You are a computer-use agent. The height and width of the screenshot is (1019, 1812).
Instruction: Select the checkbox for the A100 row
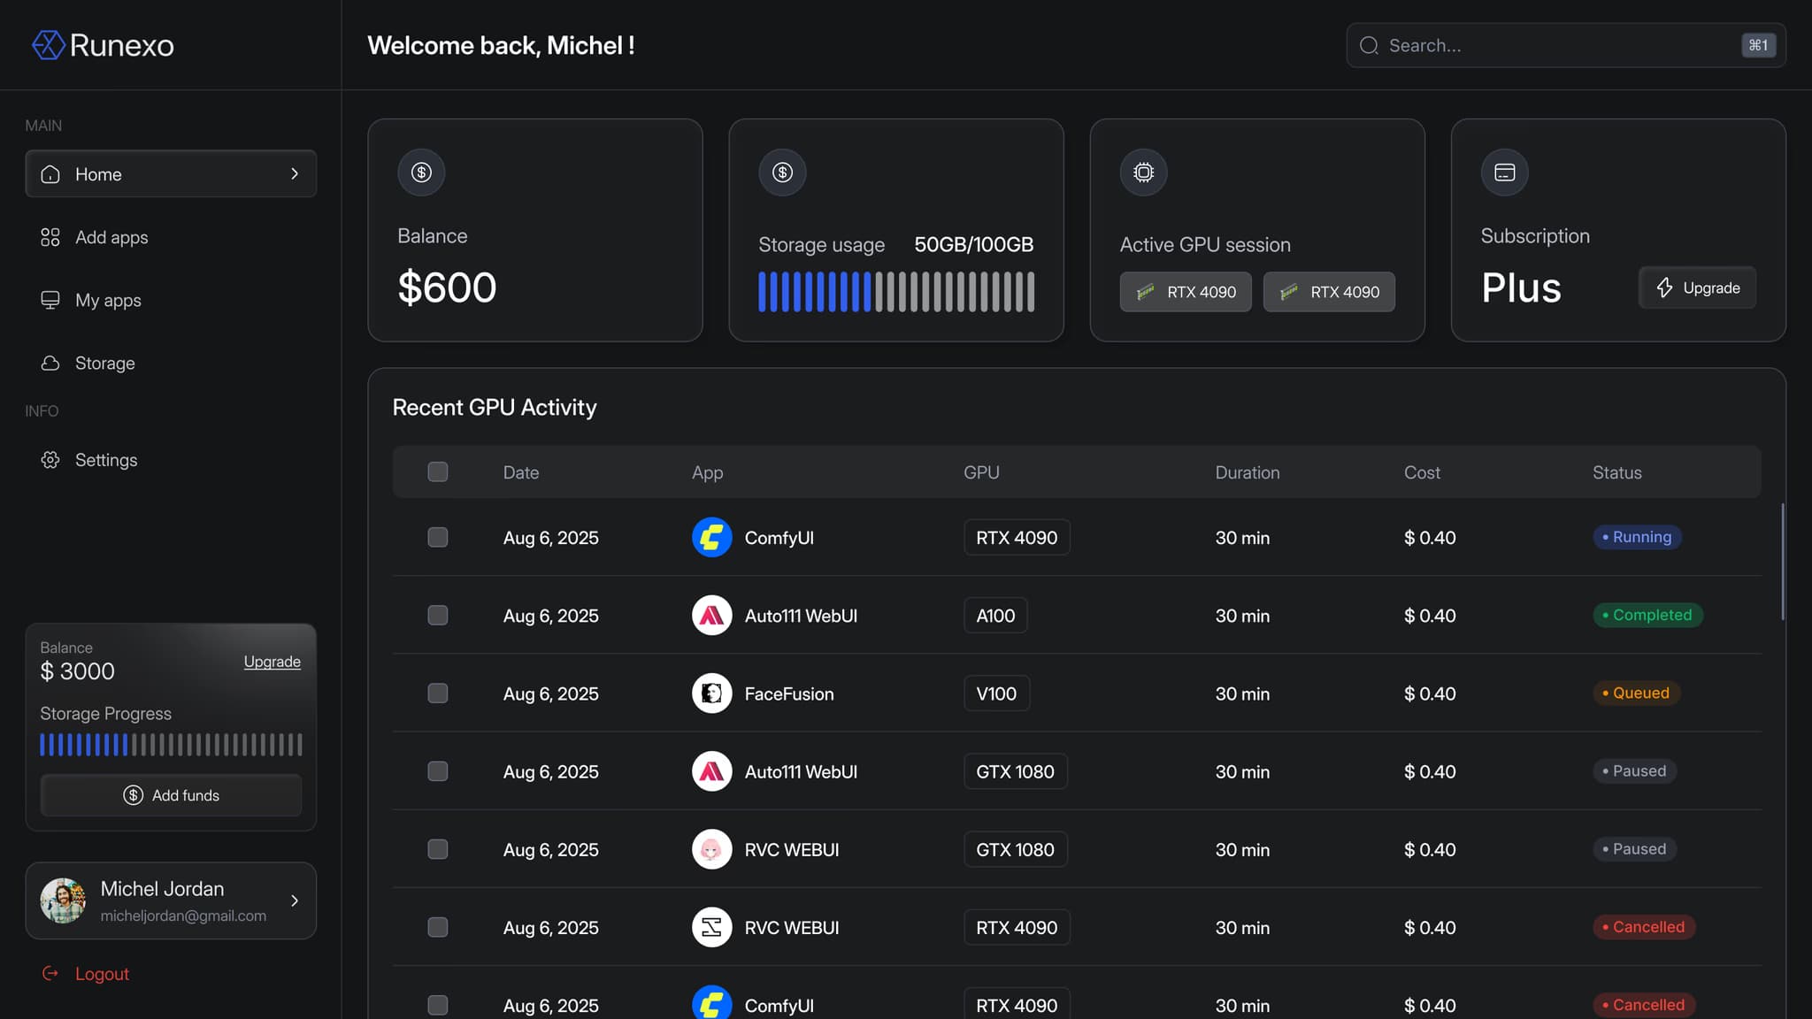[437, 616]
